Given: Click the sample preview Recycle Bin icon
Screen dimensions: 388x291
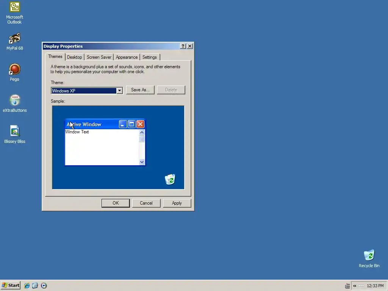Looking at the screenshot, I should 170,179.
